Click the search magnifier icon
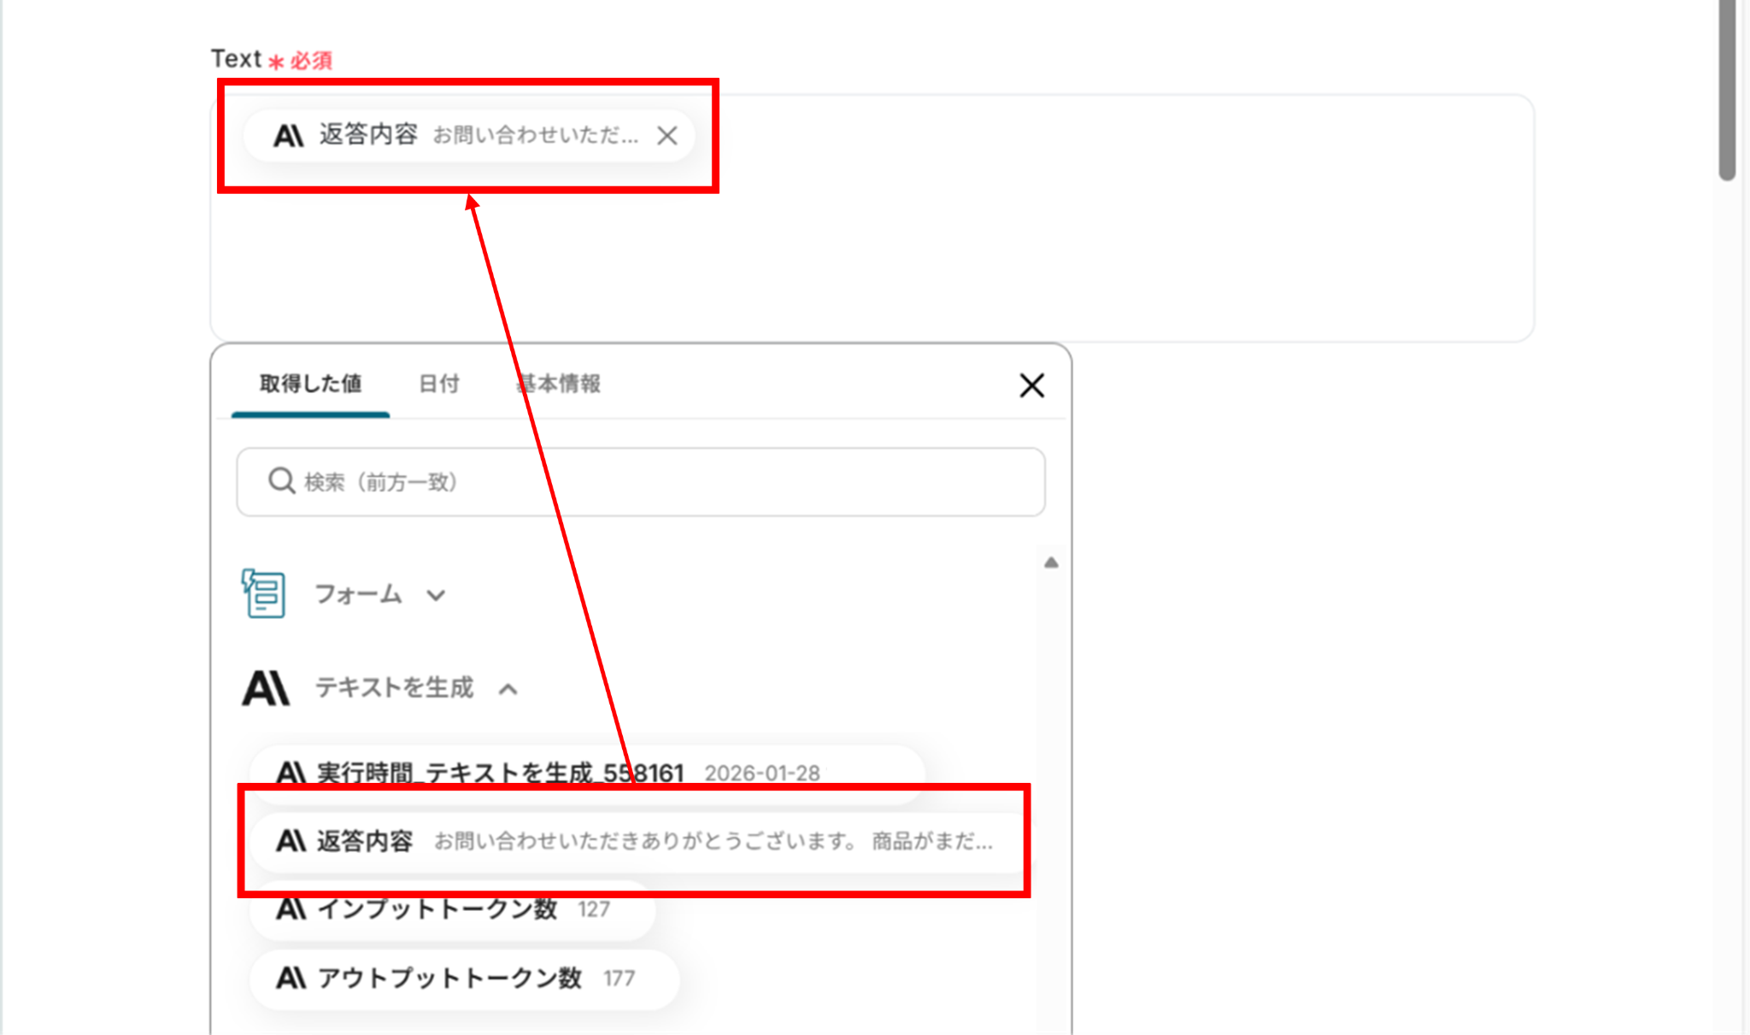Screen dimensions: 1750x1035 point(281,481)
